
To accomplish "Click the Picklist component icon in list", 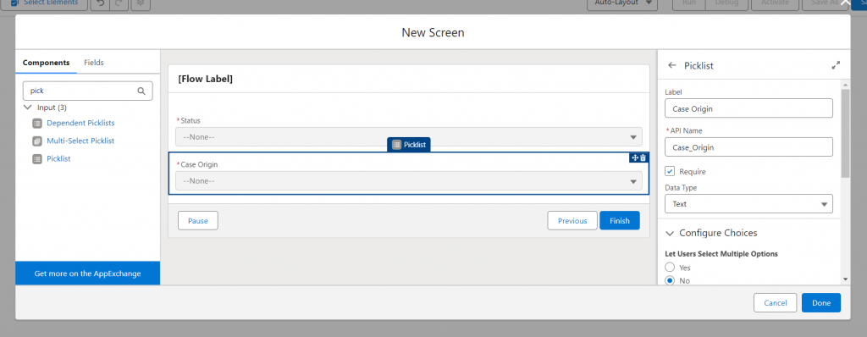I will tap(37, 159).
